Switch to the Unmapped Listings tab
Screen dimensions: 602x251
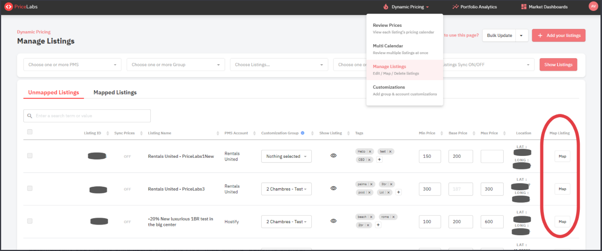point(54,92)
